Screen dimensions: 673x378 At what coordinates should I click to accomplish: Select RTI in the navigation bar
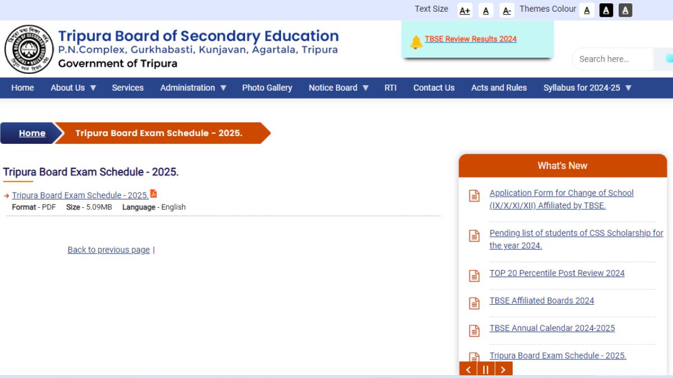(390, 87)
